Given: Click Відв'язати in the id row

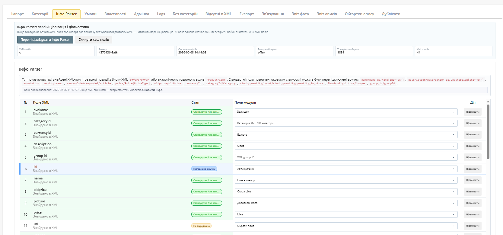Looking at the screenshot, I should [x=473, y=169].
